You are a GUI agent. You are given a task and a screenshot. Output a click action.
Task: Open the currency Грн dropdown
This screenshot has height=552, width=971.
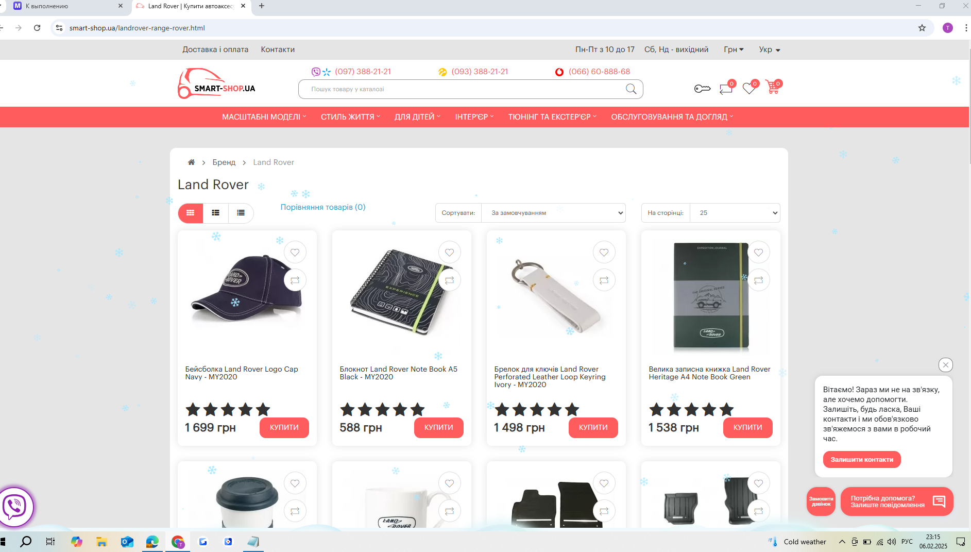click(734, 49)
